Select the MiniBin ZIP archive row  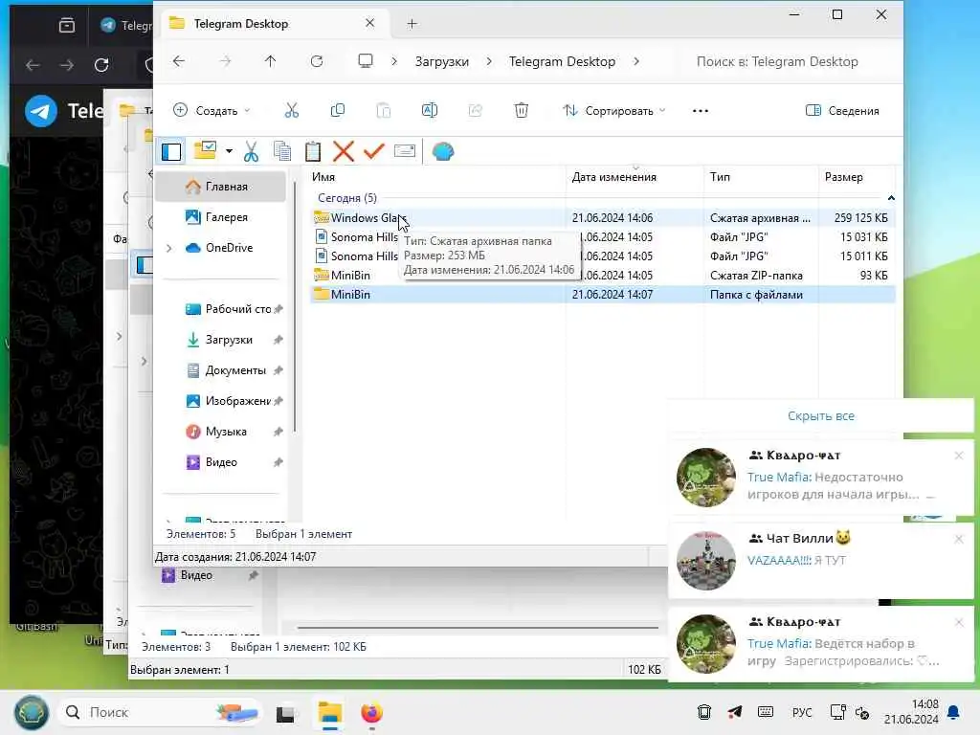point(603,275)
